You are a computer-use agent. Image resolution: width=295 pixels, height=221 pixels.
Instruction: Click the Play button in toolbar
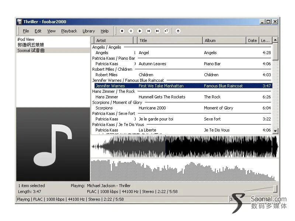pos(140,31)
